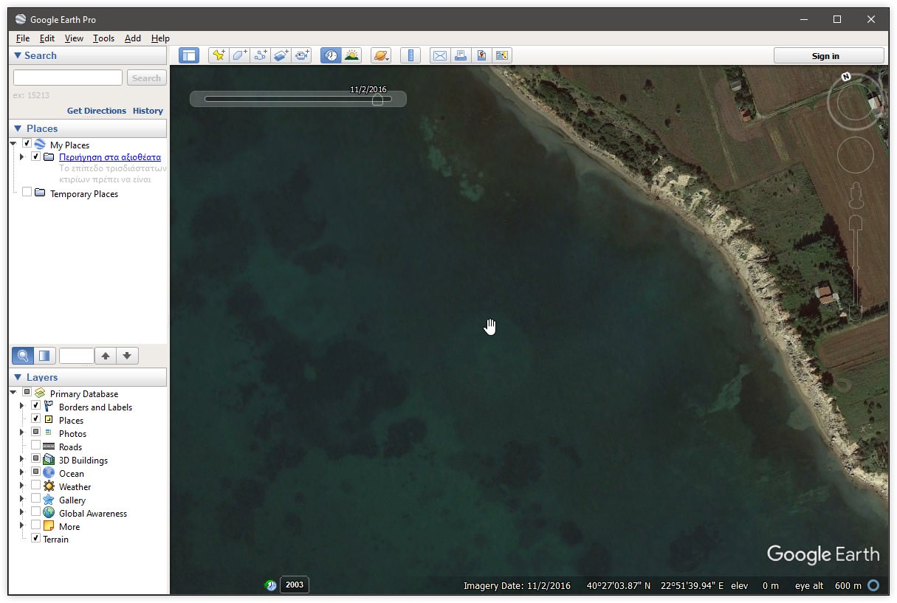Click the Street View pegman icon
Image resolution: width=897 pixels, height=603 pixels.
click(856, 196)
